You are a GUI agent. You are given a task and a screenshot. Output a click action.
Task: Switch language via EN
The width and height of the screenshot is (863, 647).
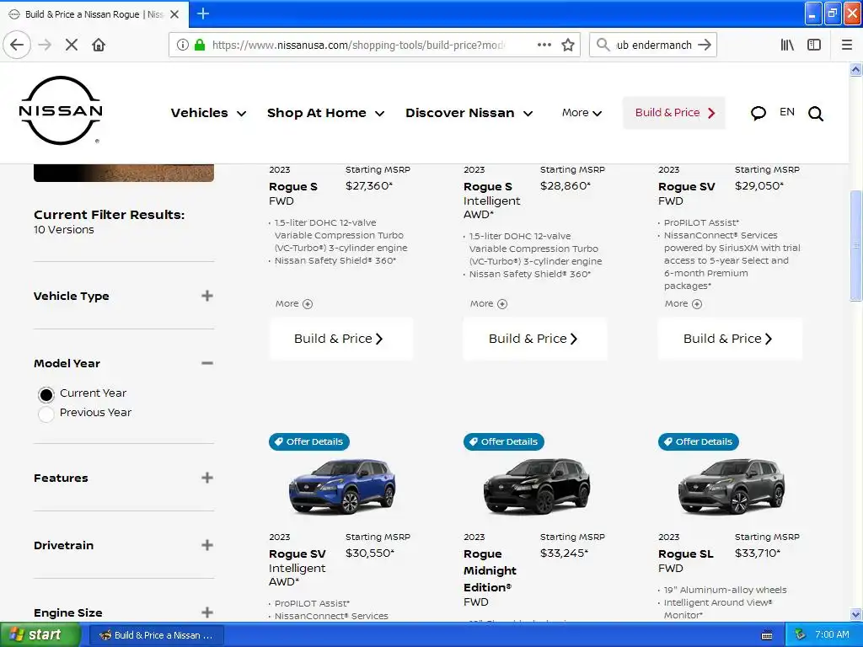coord(787,112)
